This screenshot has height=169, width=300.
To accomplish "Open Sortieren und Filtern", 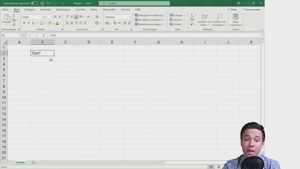I will pyautogui.click(x=204, y=20).
